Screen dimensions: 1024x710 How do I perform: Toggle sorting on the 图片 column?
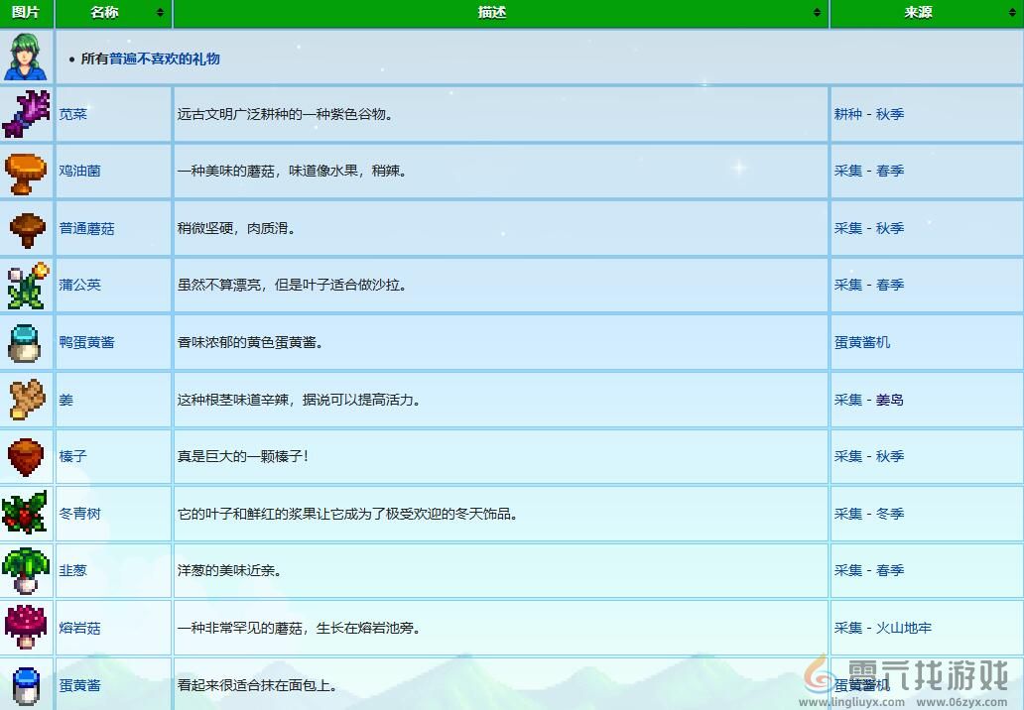tap(26, 14)
